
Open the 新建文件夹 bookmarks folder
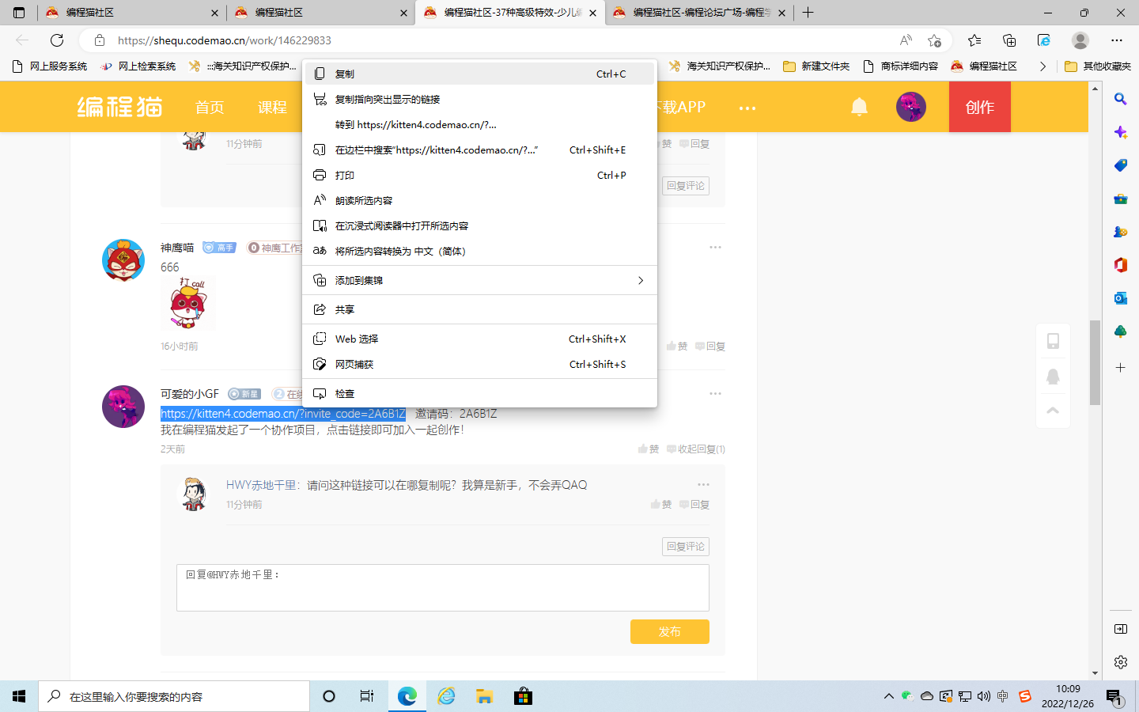(x=816, y=66)
